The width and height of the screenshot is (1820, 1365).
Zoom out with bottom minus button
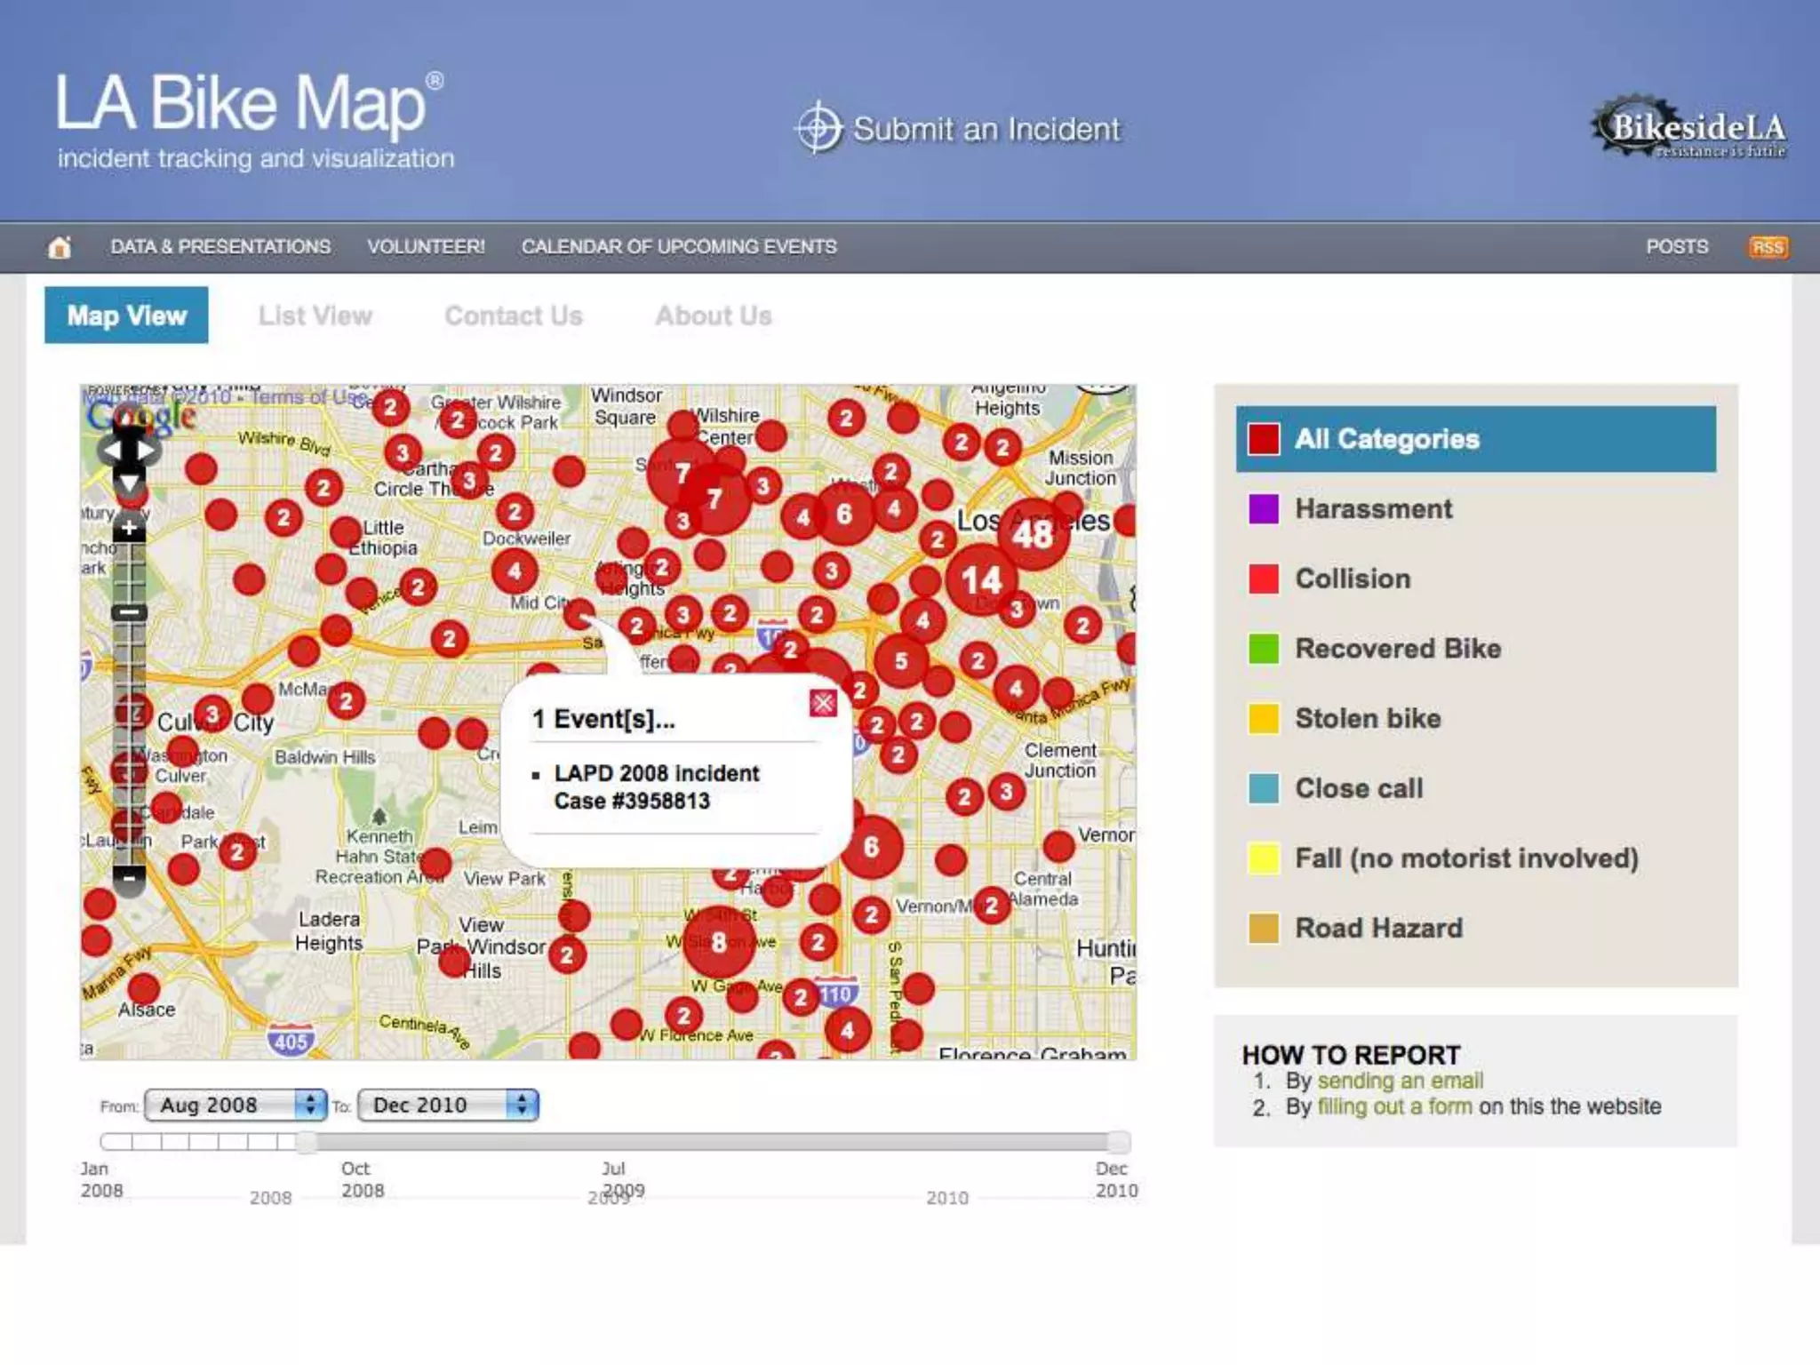coord(130,878)
